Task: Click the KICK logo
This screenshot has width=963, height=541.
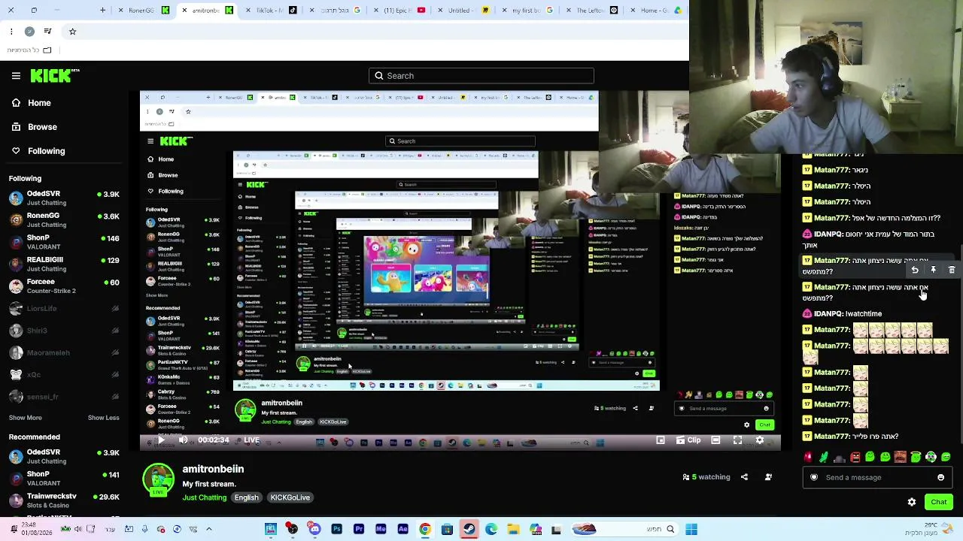Action: (55, 75)
